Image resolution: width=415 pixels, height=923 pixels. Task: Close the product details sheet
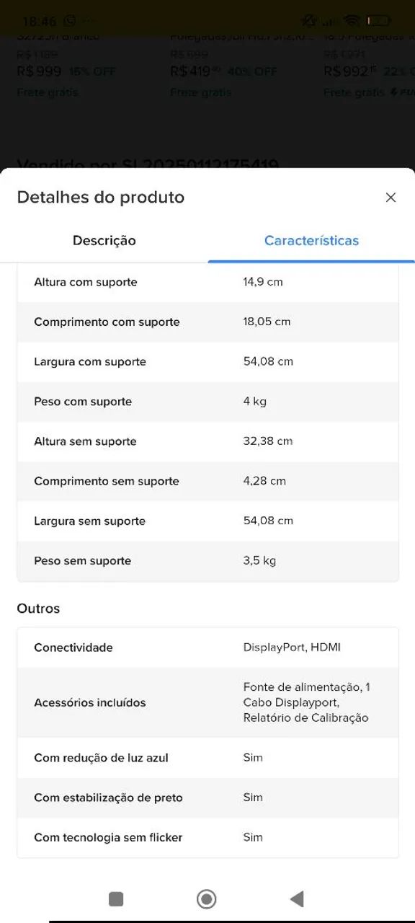click(x=391, y=197)
